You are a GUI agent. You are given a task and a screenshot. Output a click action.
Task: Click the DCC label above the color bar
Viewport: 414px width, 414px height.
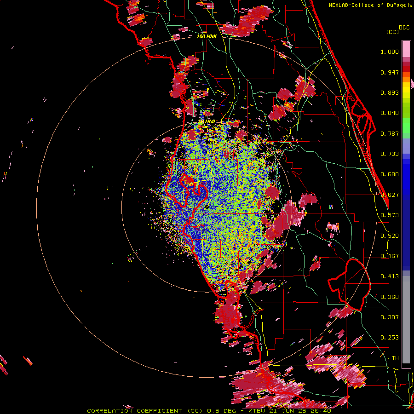tap(404, 28)
